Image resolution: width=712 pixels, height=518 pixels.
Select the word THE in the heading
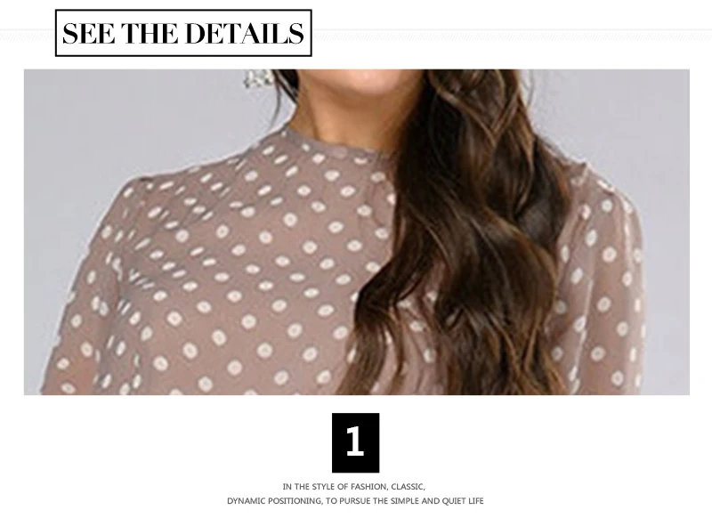click(150, 34)
